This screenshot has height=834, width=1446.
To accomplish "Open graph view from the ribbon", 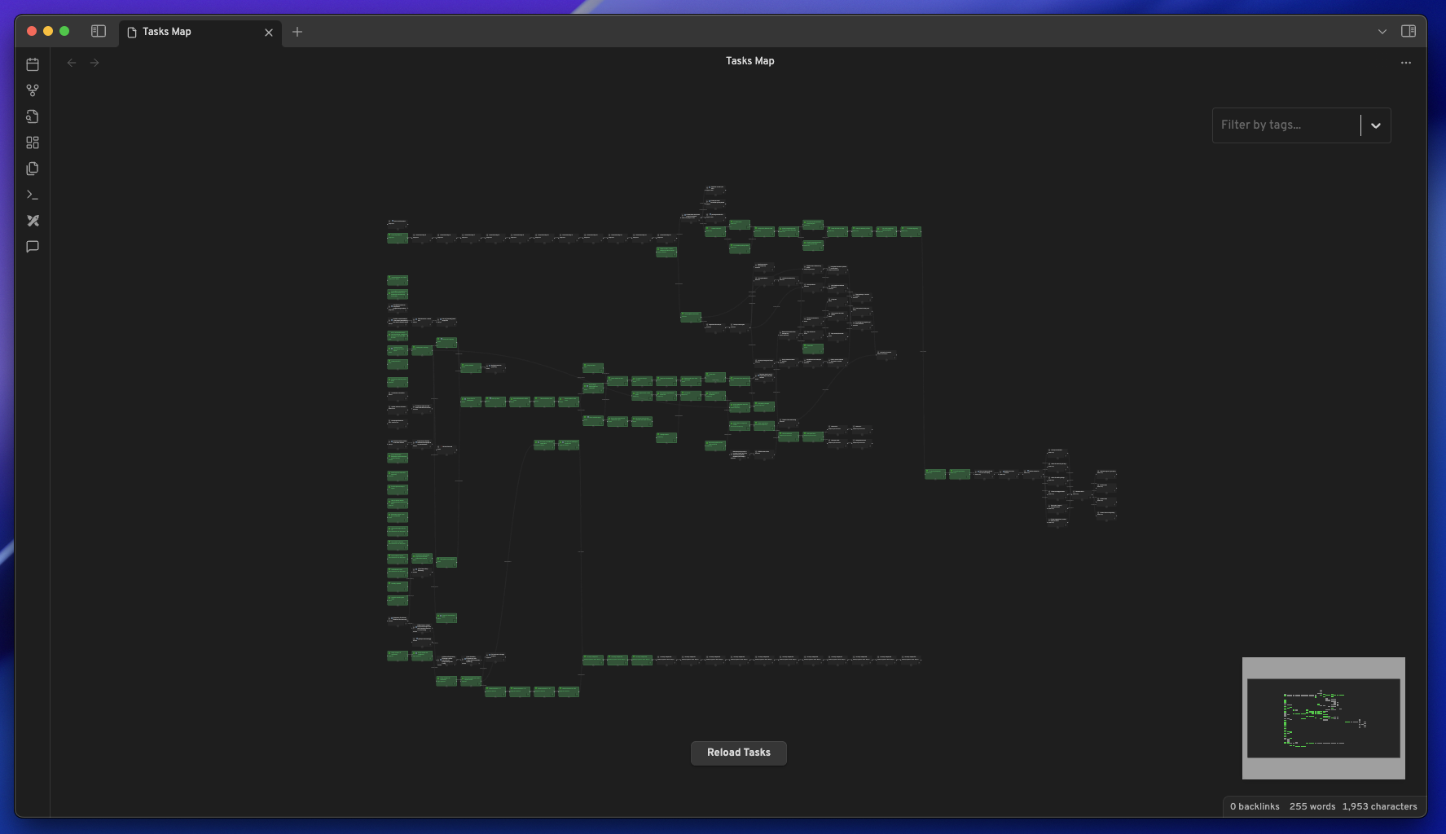I will coord(33,90).
